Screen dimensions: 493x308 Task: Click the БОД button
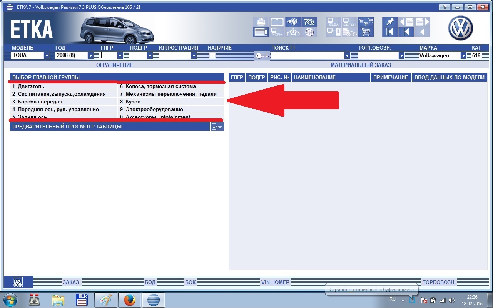(150, 282)
